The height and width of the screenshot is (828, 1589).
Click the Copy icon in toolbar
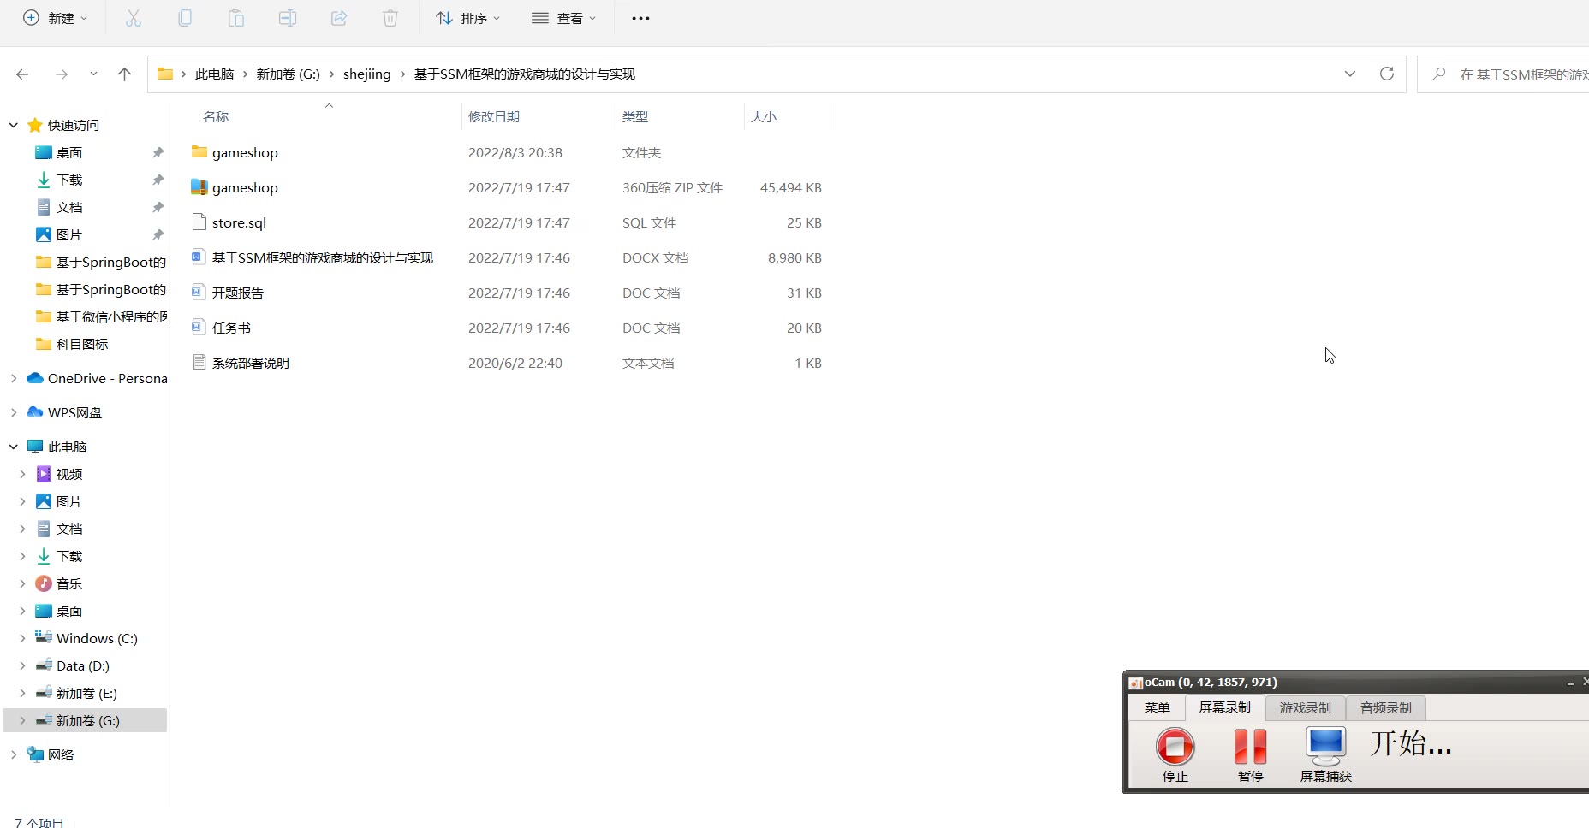coord(185,18)
